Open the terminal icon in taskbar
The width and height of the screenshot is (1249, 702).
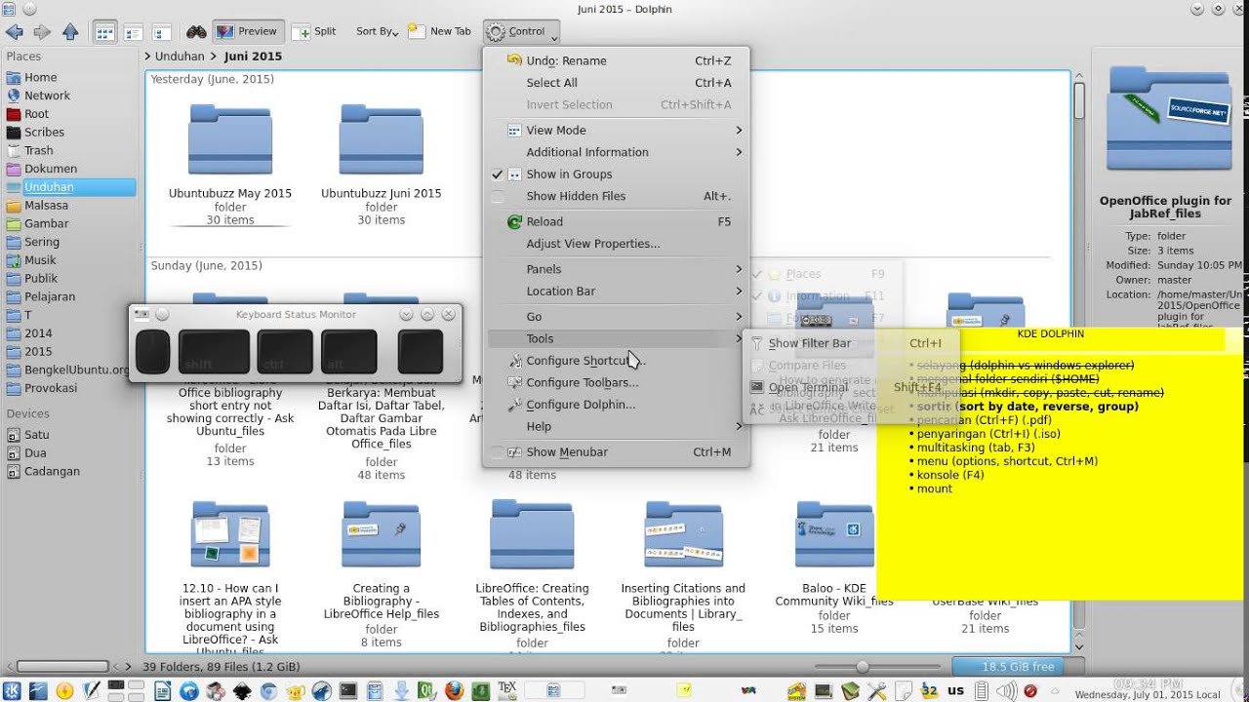pos(347,691)
